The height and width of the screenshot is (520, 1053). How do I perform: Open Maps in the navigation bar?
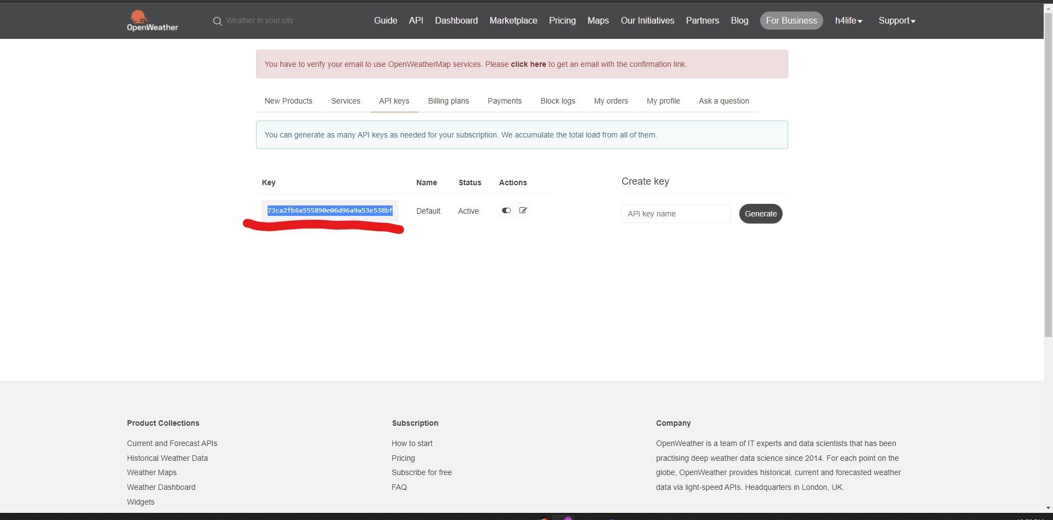tap(598, 21)
